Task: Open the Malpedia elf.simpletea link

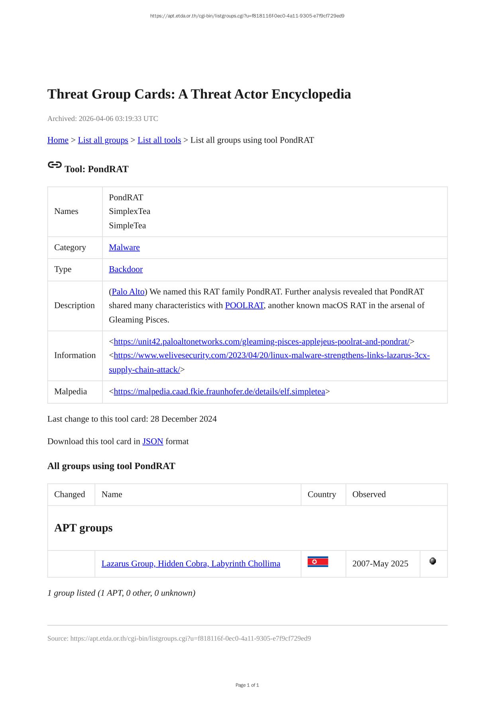Action: 219,392
